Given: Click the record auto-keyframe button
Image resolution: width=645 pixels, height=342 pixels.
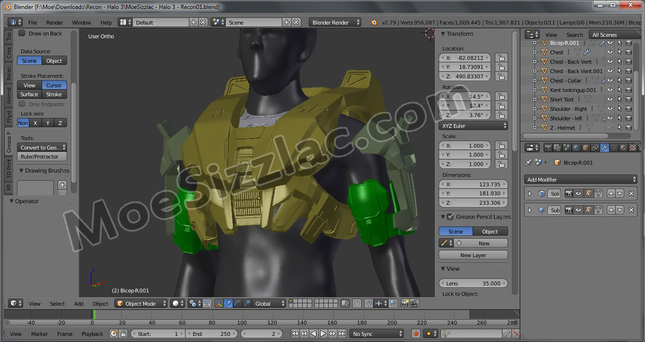Looking at the screenshot, I should (416, 334).
